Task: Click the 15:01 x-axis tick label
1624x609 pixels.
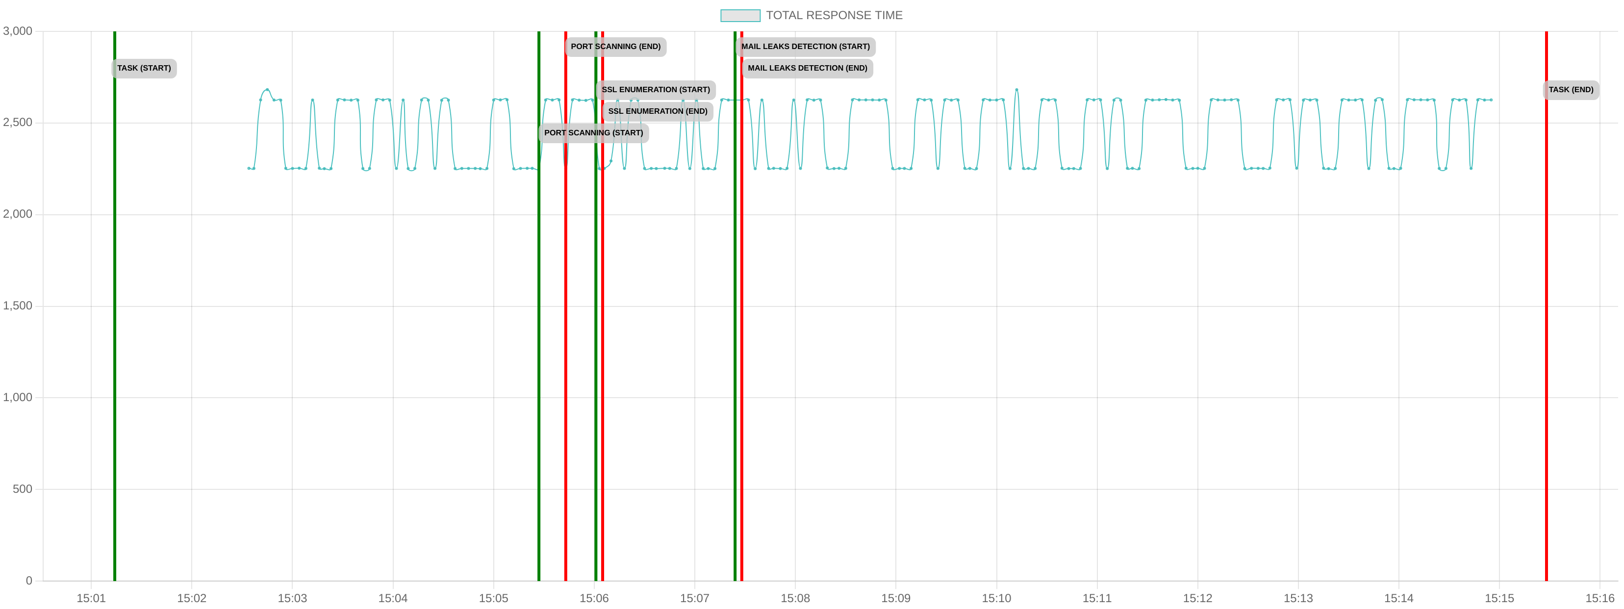Action: tap(91, 598)
